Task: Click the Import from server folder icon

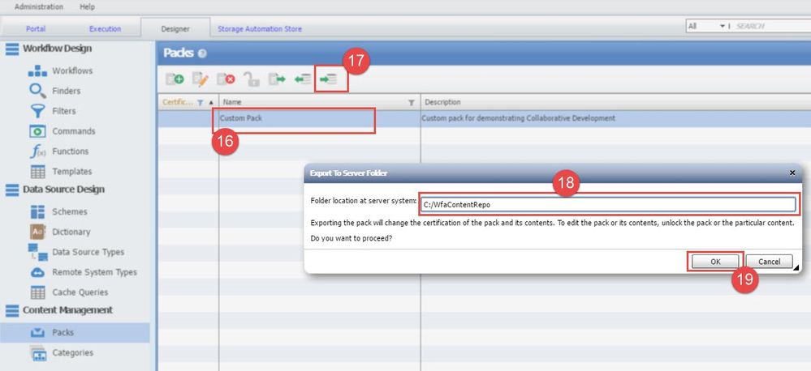Action: pos(303,79)
